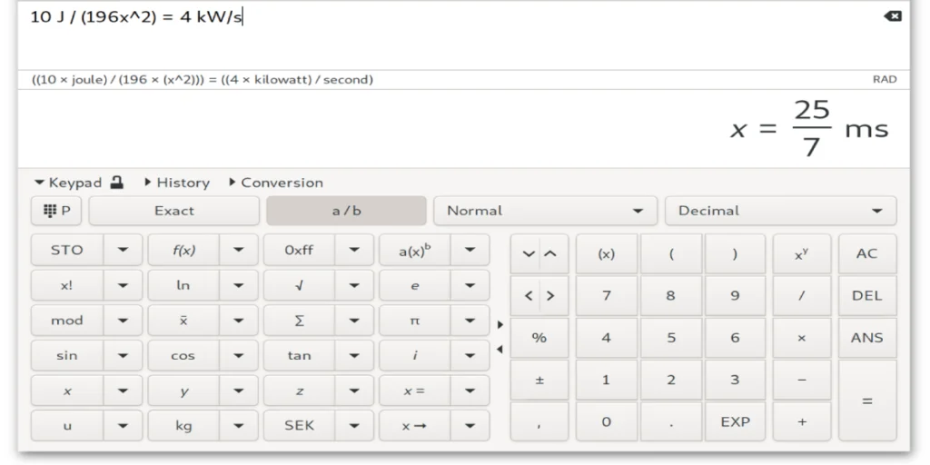The width and height of the screenshot is (930, 465).
Task: Open the Decimal number base dropdown
Action: coord(780,211)
